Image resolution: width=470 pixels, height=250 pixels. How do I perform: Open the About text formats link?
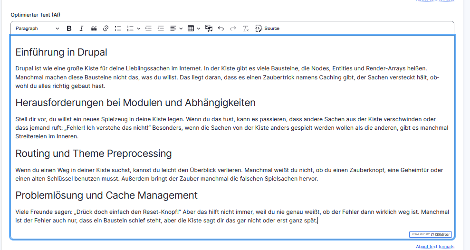point(435,247)
